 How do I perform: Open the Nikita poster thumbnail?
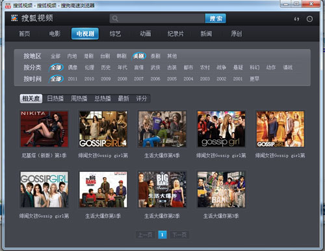[44, 129]
